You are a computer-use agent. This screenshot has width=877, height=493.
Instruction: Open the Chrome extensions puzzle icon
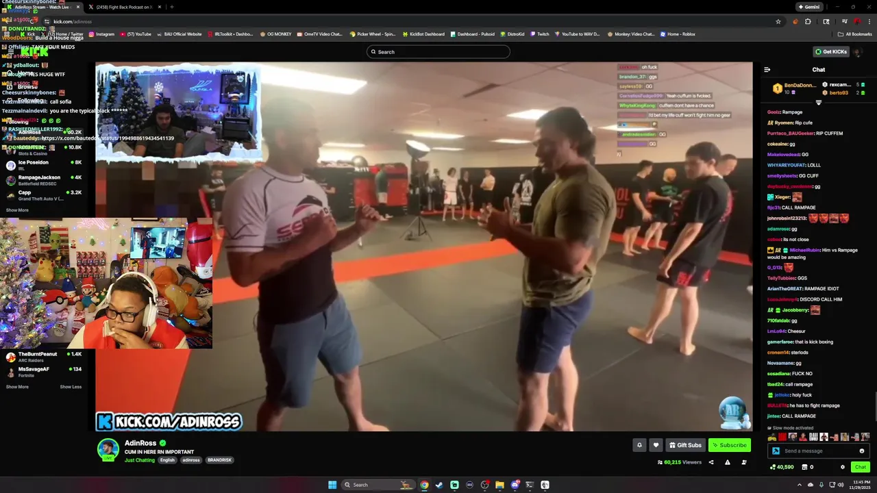click(808, 21)
